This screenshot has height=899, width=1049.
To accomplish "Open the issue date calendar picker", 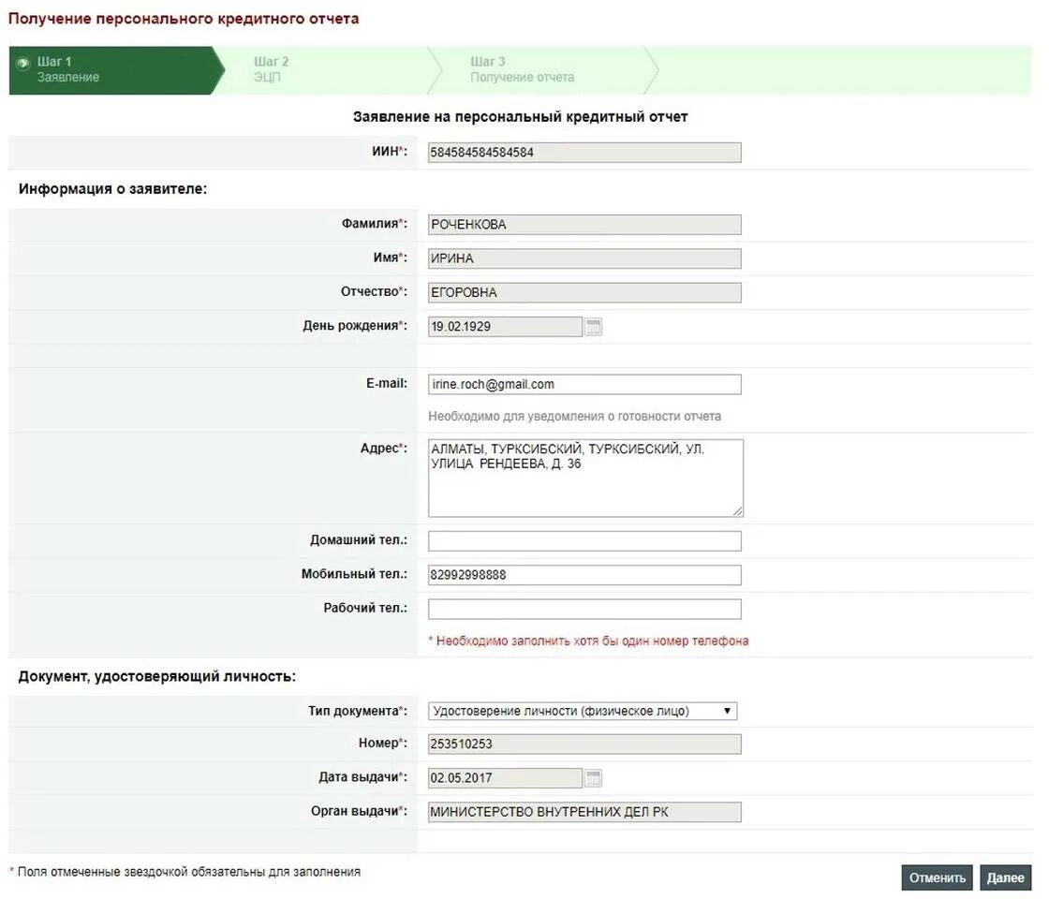I will click(x=594, y=778).
